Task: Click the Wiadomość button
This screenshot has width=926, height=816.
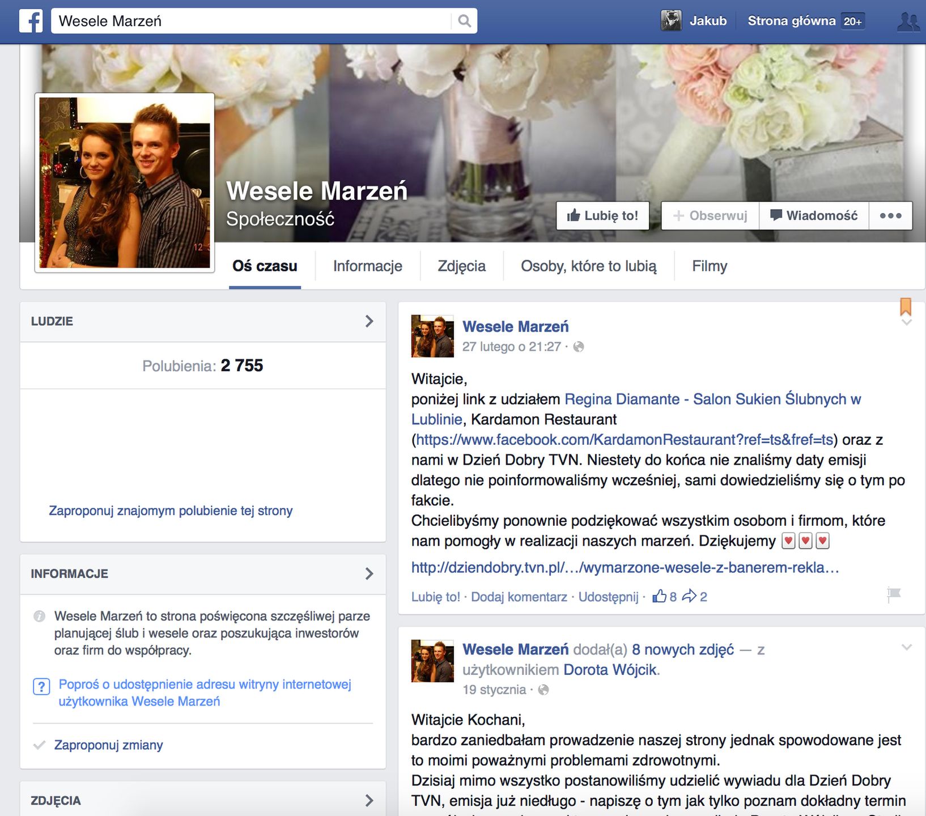Action: tap(814, 216)
